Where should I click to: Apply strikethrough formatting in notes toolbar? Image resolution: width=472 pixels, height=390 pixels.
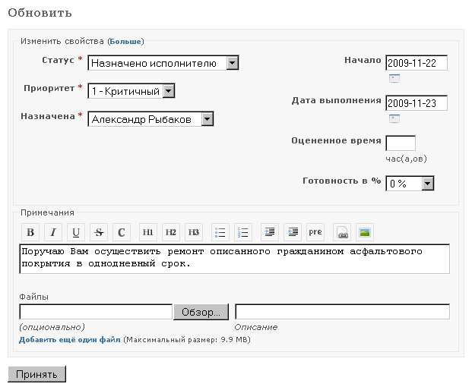pyautogui.click(x=99, y=232)
